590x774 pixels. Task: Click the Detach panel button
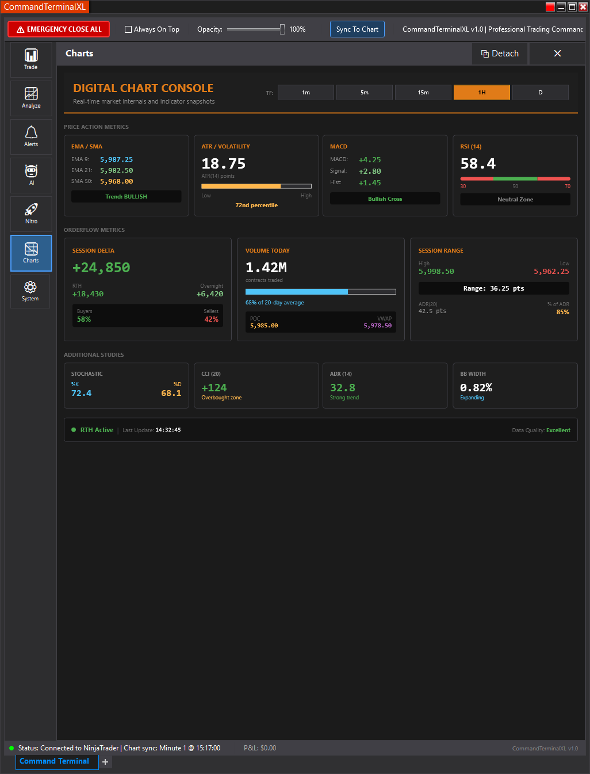coord(500,54)
